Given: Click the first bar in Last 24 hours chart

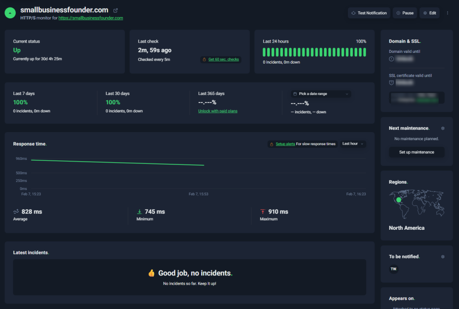Looking at the screenshot, I should pyautogui.click(x=264, y=52).
